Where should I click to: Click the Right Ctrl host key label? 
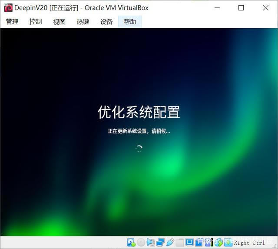tap(249, 243)
